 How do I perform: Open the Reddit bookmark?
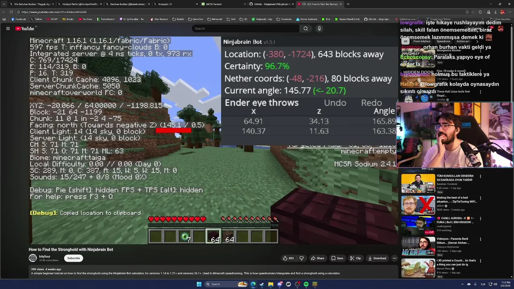[178, 19]
